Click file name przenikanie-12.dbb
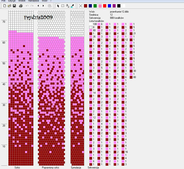Viewport: 184px width, 169px height. (119, 12)
